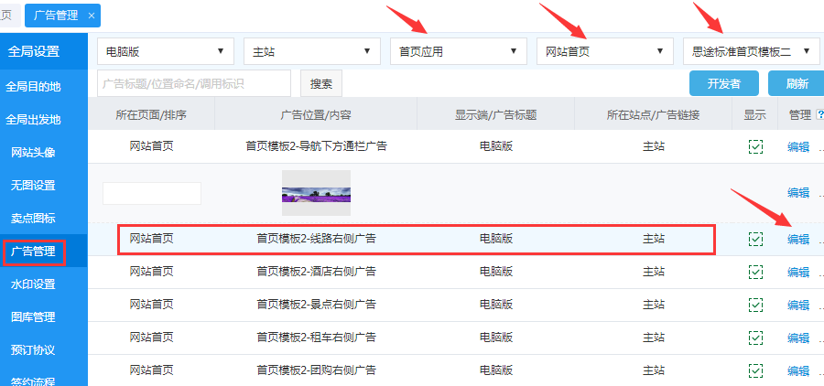The image size is (824, 386).
Task: Click 编辑 for 线路右侧广告 row
Action: click(x=798, y=240)
